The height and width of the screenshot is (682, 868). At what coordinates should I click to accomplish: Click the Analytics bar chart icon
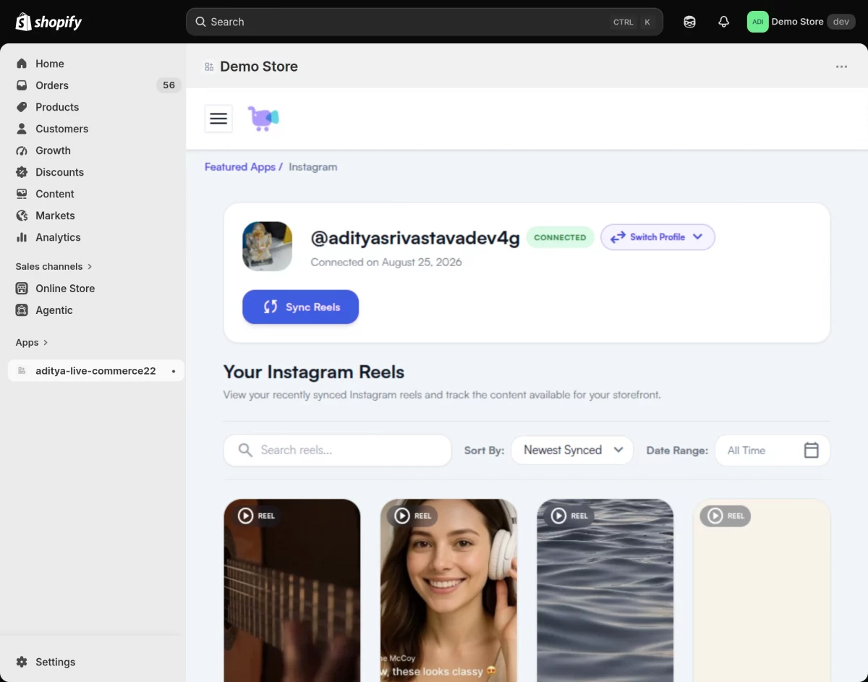pyautogui.click(x=22, y=237)
